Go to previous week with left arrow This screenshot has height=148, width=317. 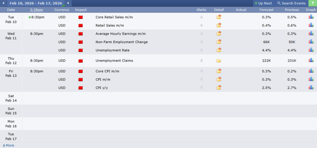point(4,3)
